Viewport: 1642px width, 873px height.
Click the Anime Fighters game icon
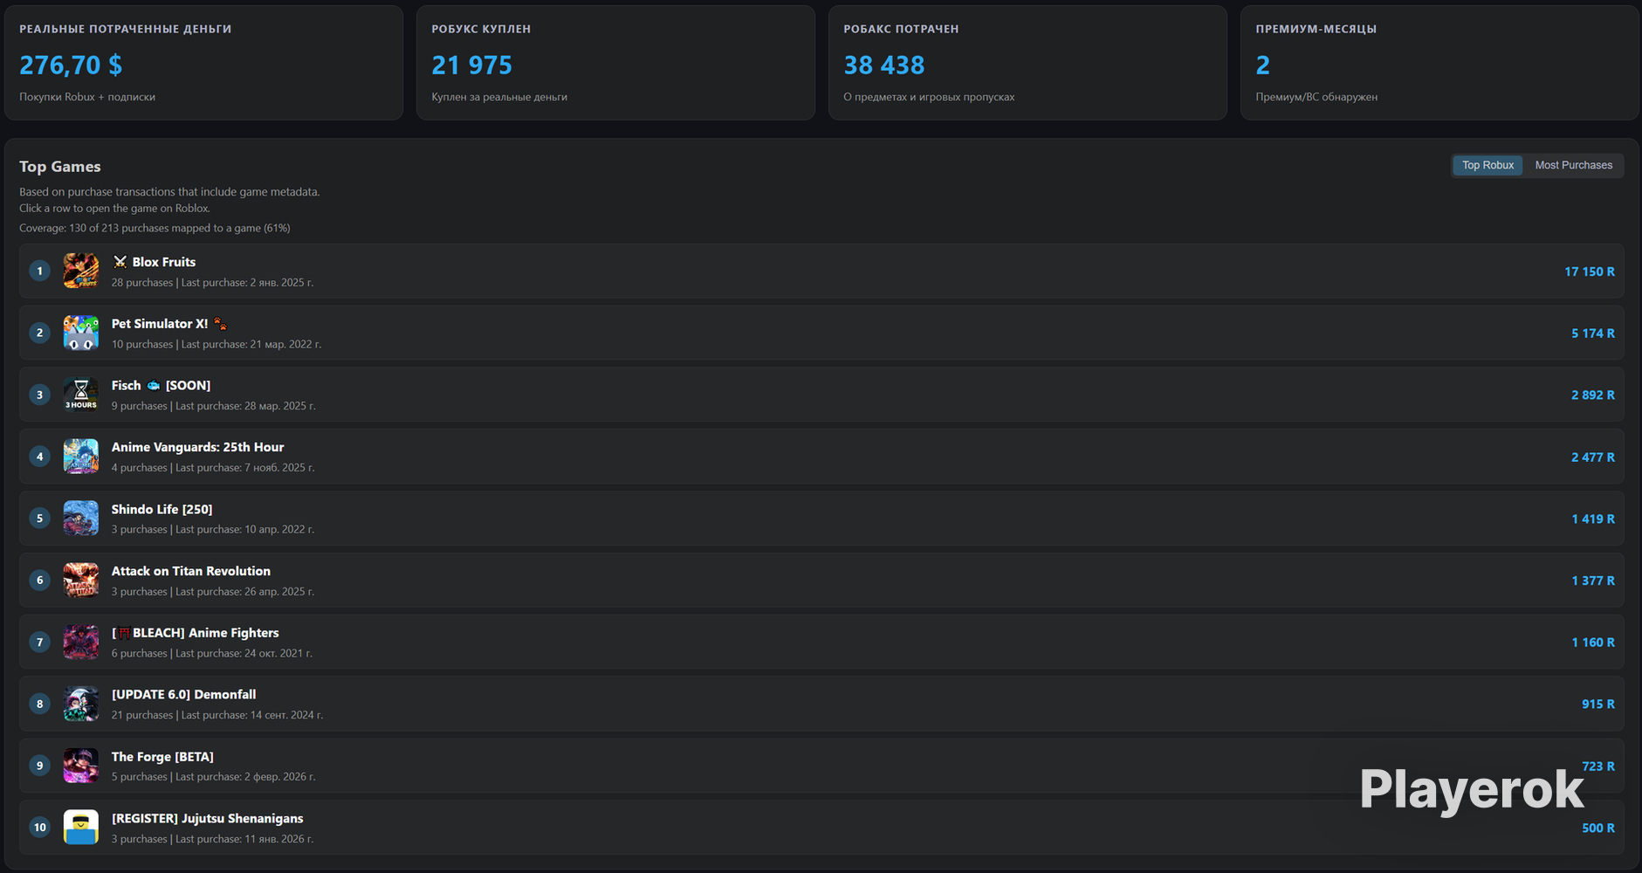click(80, 642)
